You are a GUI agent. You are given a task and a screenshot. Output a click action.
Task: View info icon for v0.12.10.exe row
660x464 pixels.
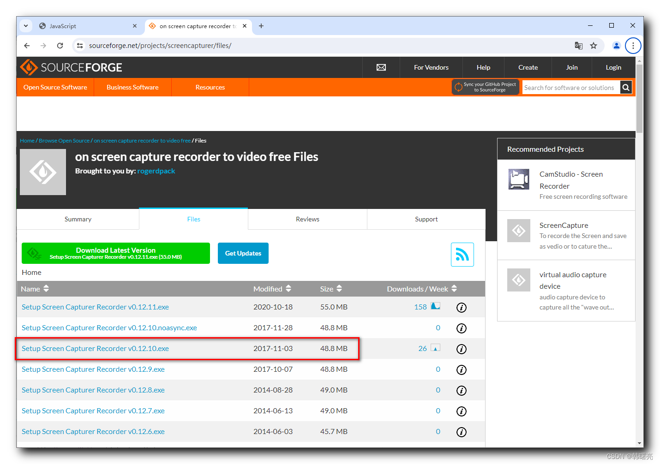pos(462,349)
